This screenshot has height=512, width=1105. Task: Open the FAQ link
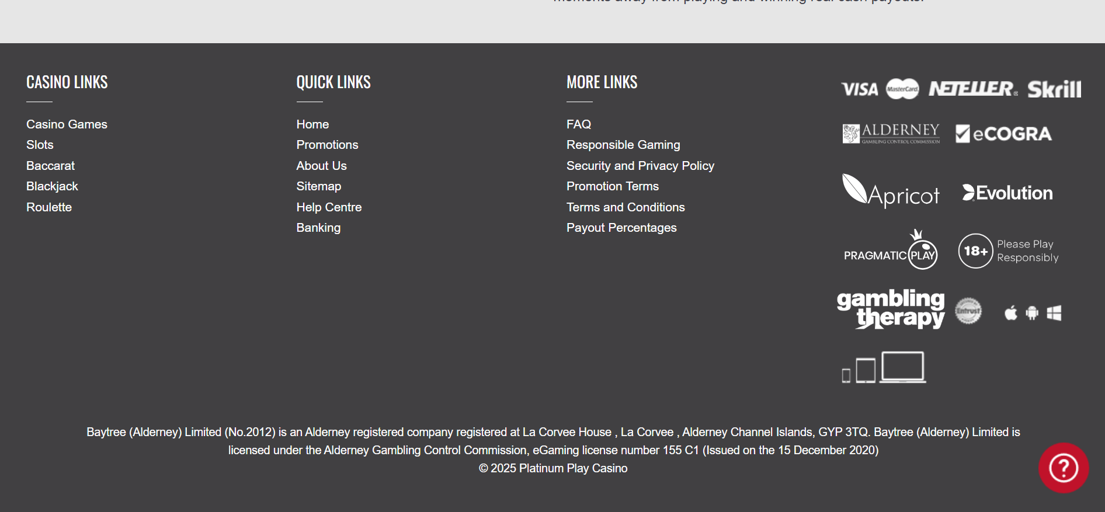(x=579, y=124)
